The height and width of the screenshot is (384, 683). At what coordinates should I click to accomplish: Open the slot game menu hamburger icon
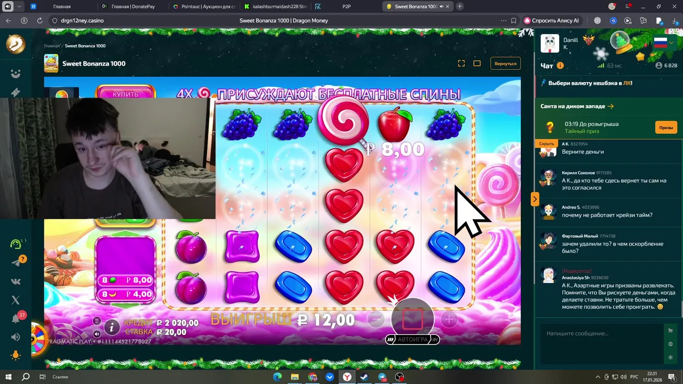[97, 321]
